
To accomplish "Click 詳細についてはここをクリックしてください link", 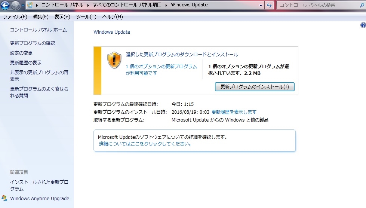I will [x=145, y=144].
